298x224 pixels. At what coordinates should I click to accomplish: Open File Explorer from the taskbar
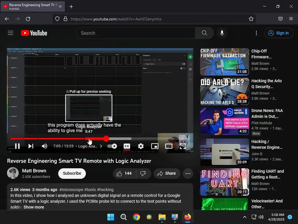point(162,217)
